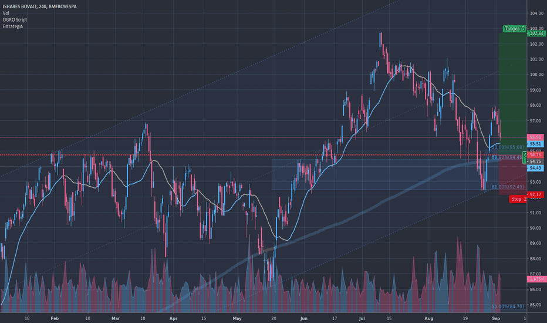
Task: Click the ISHARES BOVACI symbol title
Action: point(39,6)
